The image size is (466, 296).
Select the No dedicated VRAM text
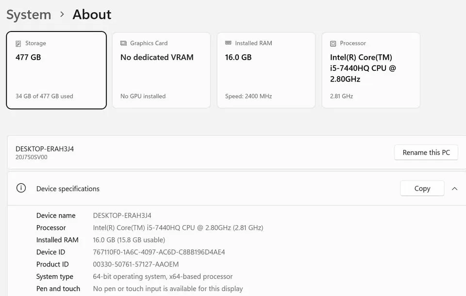click(x=157, y=57)
